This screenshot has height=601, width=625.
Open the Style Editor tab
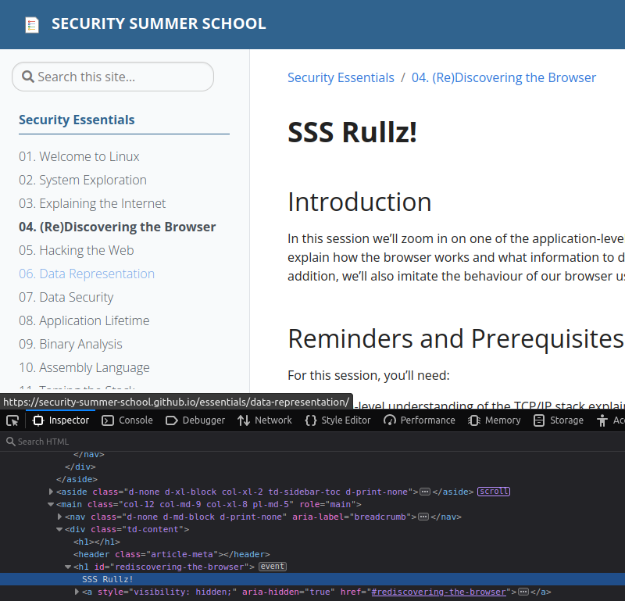337,420
